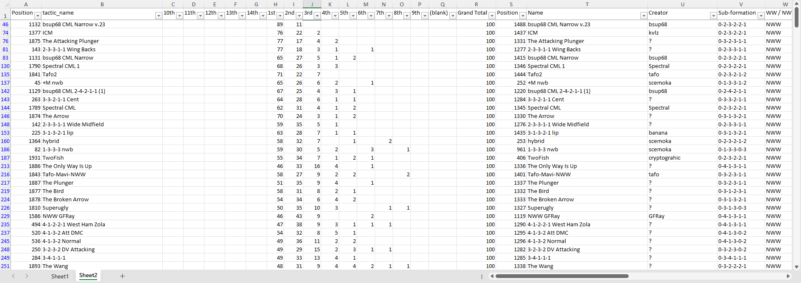Click Sub-formation cell '0-2-4-2-1-1'
The height and width of the screenshot is (283, 801).
click(x=741, y=91)
